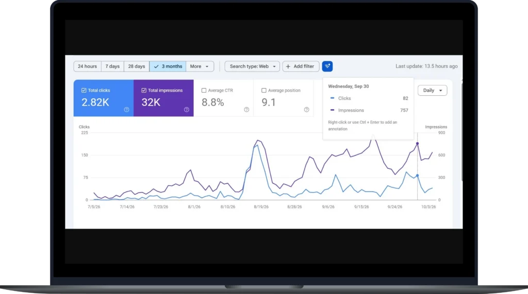Click the 8.8% average CTR value
Screen dimensions: 528x294
213,102
